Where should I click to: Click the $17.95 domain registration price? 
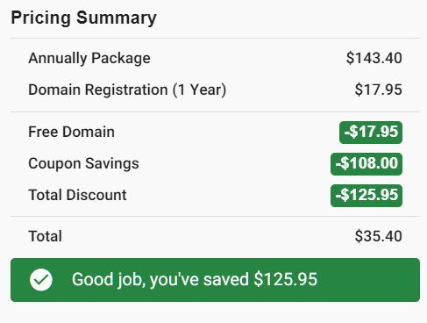click(x=379, y=90)
